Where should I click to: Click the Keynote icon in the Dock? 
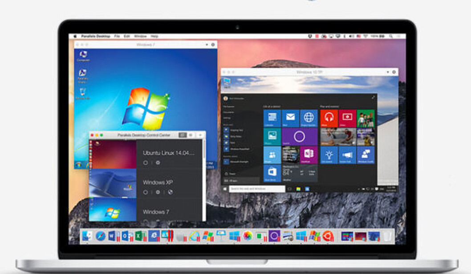[x=221, y=236]
